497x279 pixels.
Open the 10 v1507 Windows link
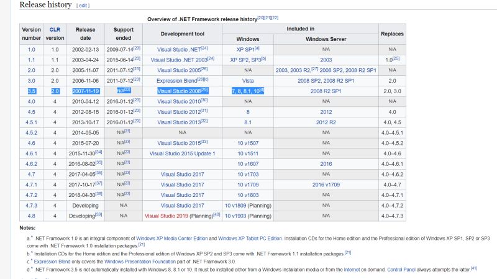click(248, 144)
